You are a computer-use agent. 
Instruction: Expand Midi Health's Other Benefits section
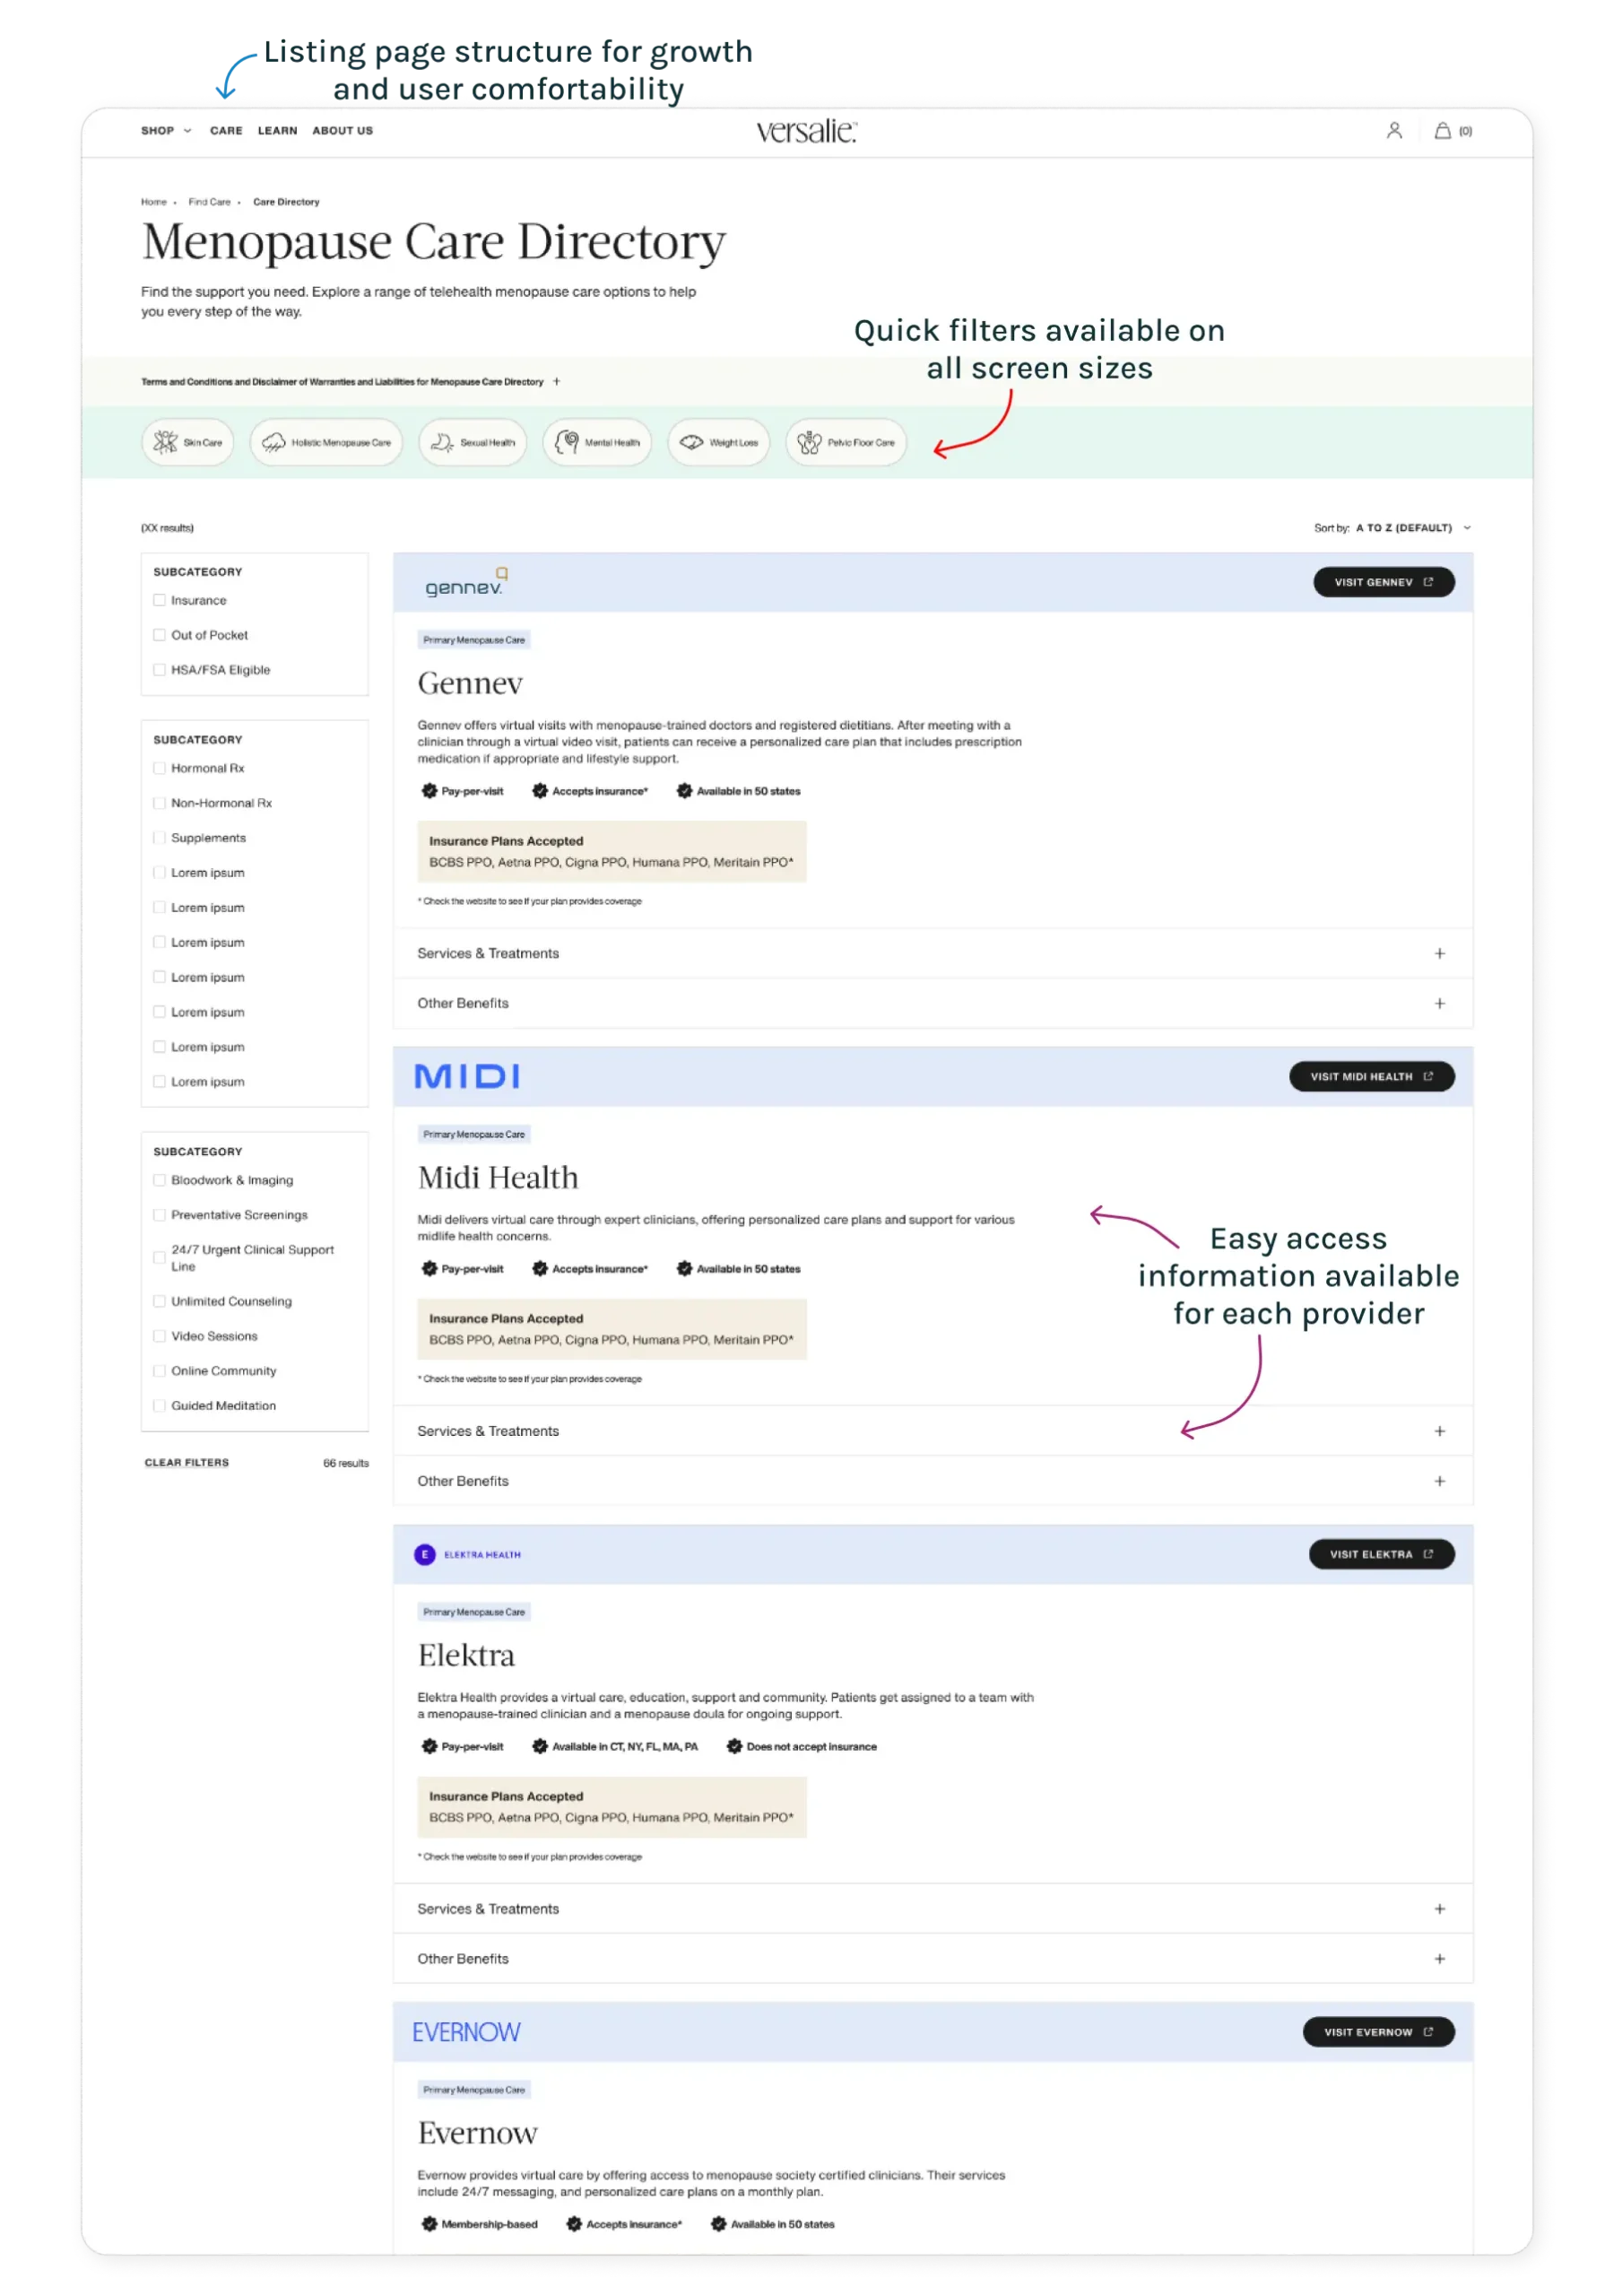pyautogui.click(x=932, y=1481)
